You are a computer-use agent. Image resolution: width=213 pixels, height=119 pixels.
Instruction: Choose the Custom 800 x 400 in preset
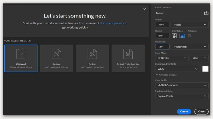click(x=92, y=58)
